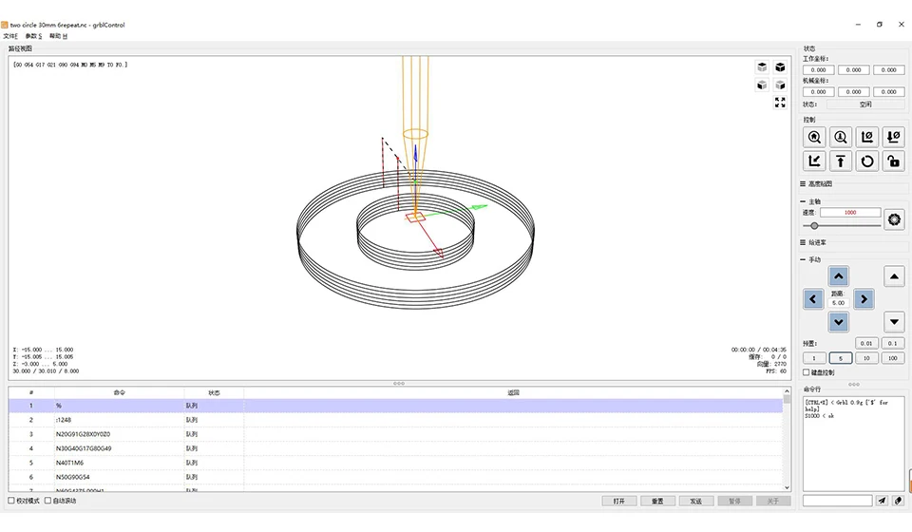The image size is (912, 532).
Task: Open the 帮助 Help menu
Action: coord(58,36)
